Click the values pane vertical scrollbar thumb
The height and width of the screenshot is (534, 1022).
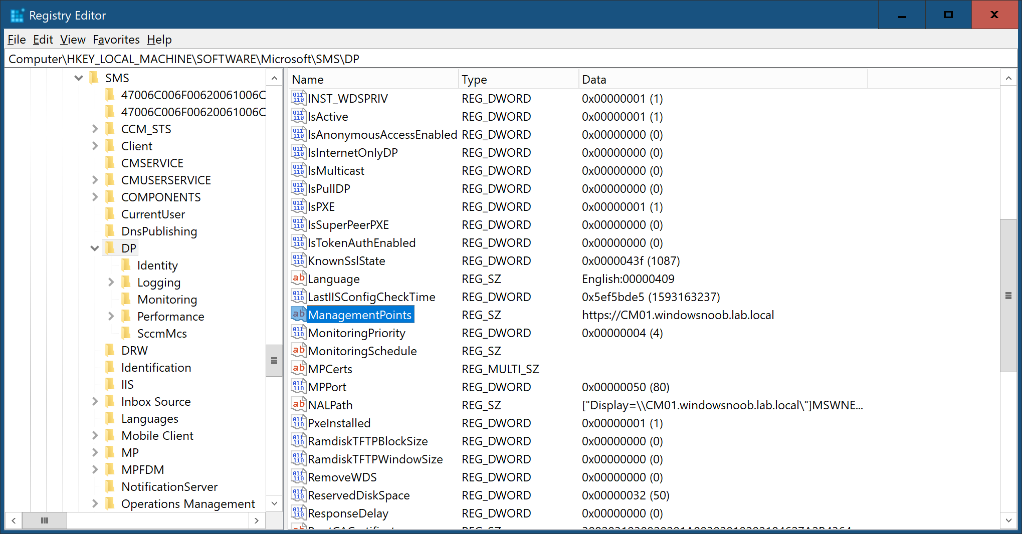[x=1008, y=296]
